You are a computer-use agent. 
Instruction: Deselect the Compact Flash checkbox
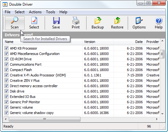click(x=6, y=70)
